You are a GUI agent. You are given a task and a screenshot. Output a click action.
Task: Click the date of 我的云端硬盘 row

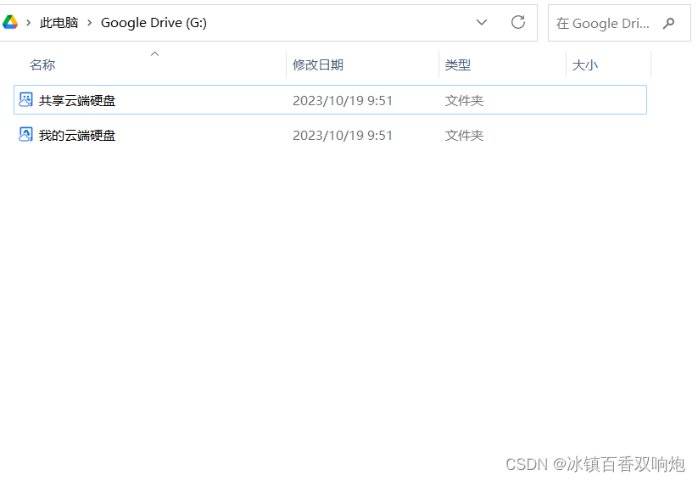click(343, 136)
